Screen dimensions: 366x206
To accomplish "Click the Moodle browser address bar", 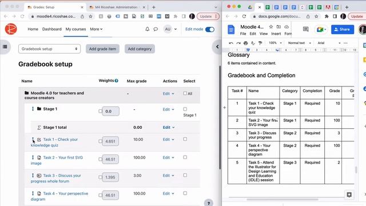I will [56, 17].
